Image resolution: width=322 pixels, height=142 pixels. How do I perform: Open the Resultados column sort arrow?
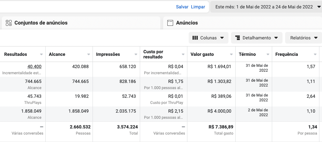pyautogui.click(x=41, y=55)
